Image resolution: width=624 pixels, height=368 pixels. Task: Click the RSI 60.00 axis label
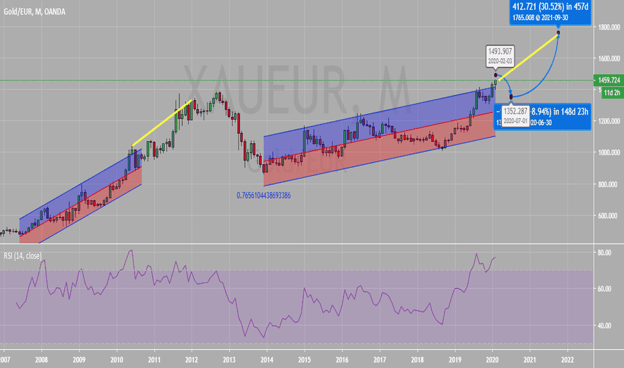[x=605, y=289]
